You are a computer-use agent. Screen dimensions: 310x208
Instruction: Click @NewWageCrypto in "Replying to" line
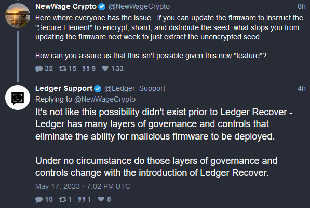coord(105,99)
